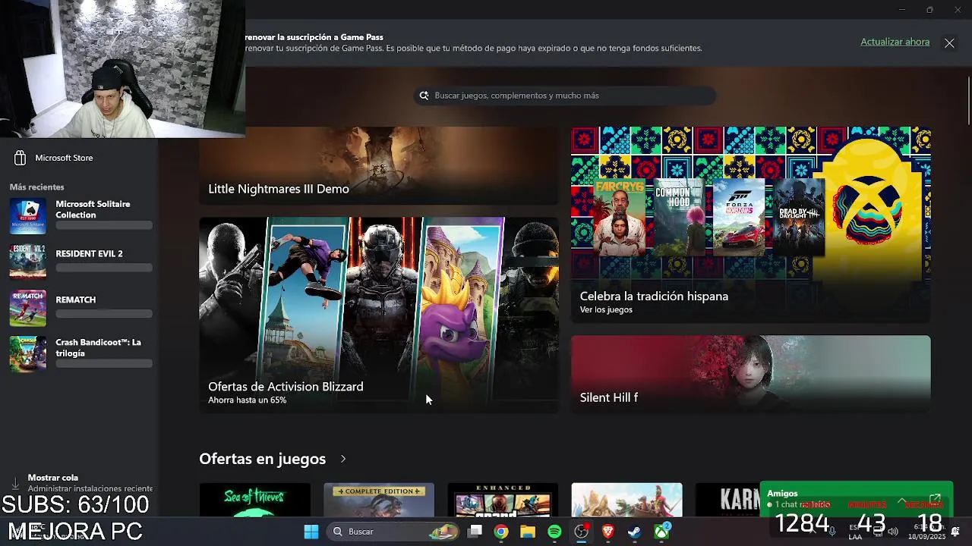Click the 'Actualizar ahora' link

(895, 42)
